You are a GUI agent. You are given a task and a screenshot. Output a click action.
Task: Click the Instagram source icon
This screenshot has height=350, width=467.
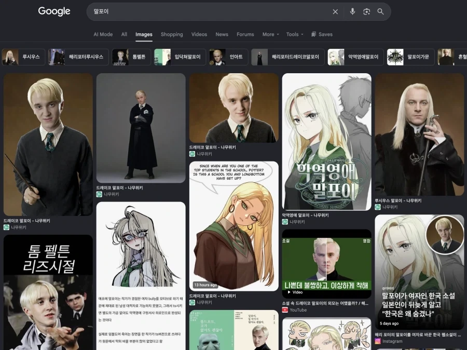[x=378, y=341]
